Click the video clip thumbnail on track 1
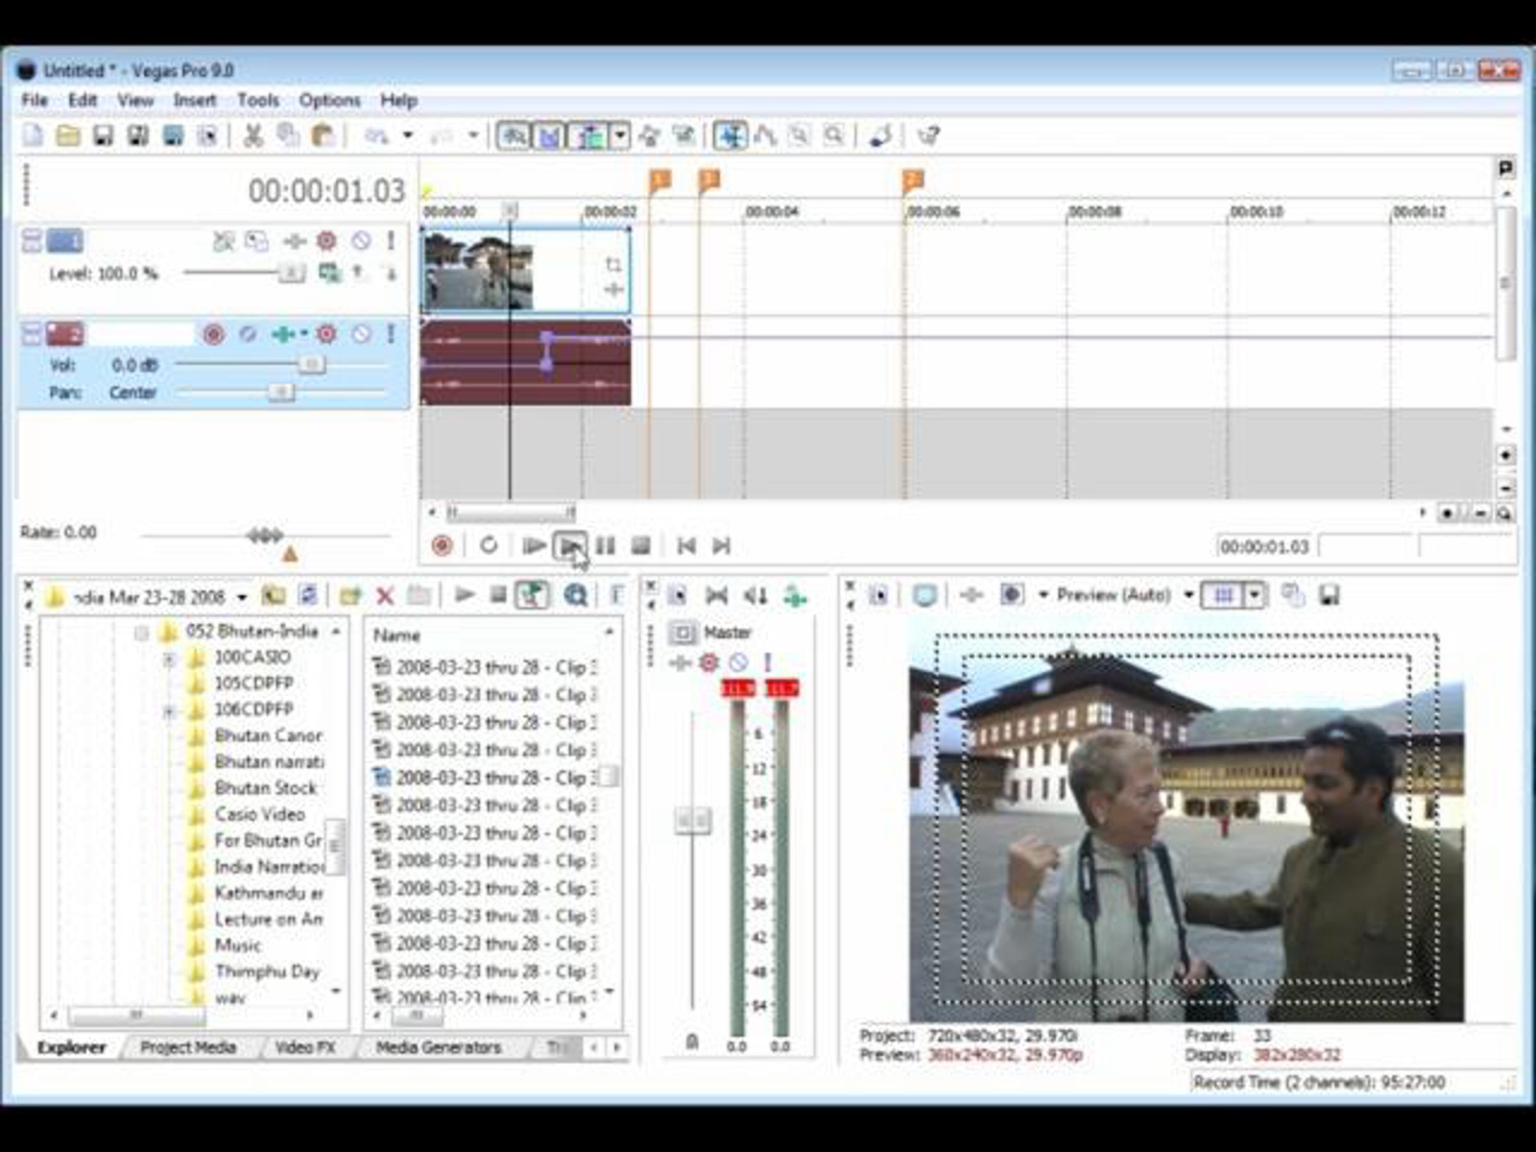Image resolution: width=1536 pixels, height=1152 pixels. [x=479, y=271]
